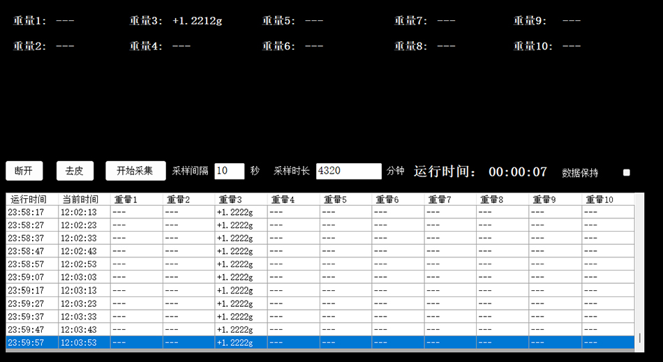The width and height of the screenshot is (663, 362).
Task: Click the 重量8 column header
Action: point(502,199)
